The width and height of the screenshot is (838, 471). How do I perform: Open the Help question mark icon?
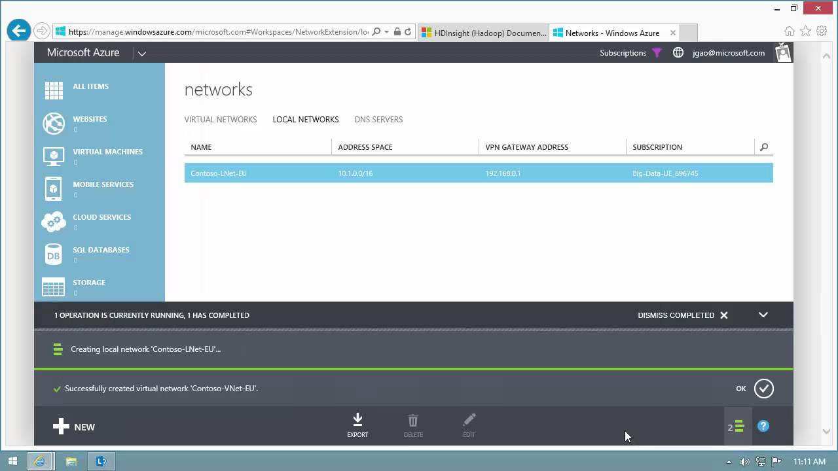click(x=763, y=426)
